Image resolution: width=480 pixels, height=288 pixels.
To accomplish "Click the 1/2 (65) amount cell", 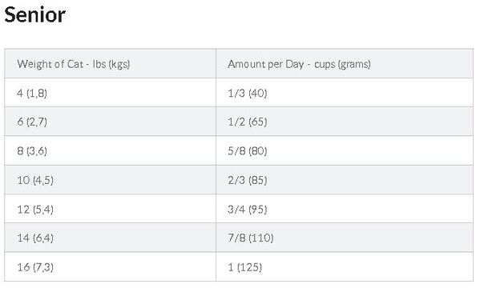I will click(345, 122).
